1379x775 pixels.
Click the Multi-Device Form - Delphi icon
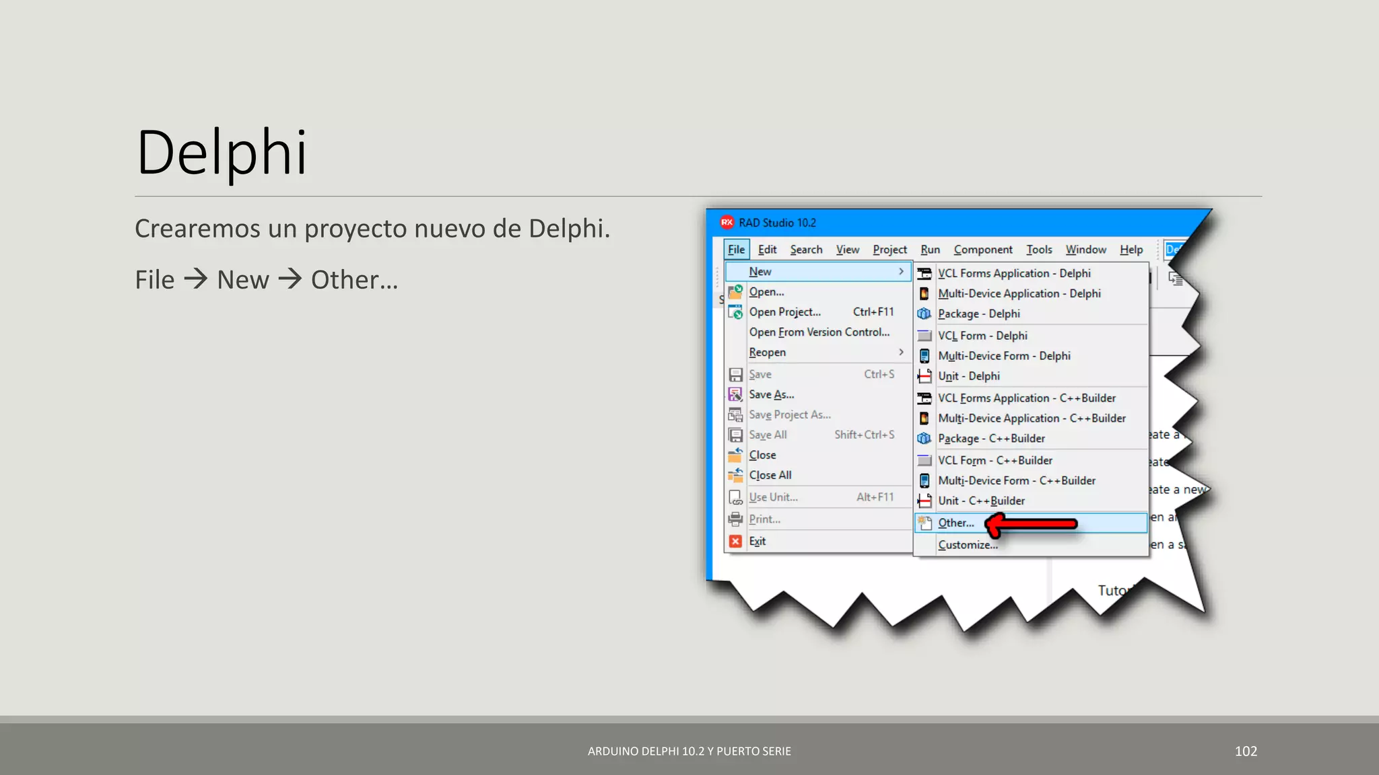924,356
